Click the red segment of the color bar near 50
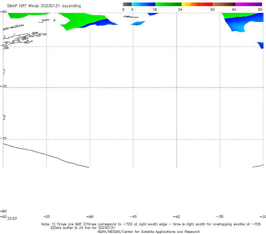 [206, 4]
